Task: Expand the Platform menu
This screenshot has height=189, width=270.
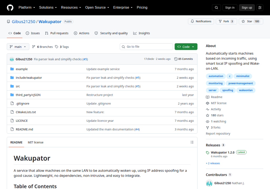Action: click(27, 8)
